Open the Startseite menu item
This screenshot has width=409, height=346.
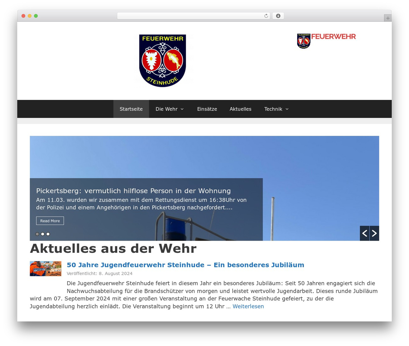131,109
